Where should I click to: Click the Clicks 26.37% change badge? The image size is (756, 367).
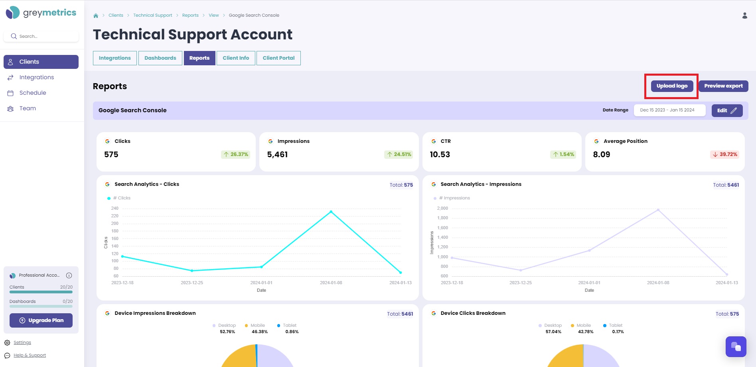[x=235, y=154]
